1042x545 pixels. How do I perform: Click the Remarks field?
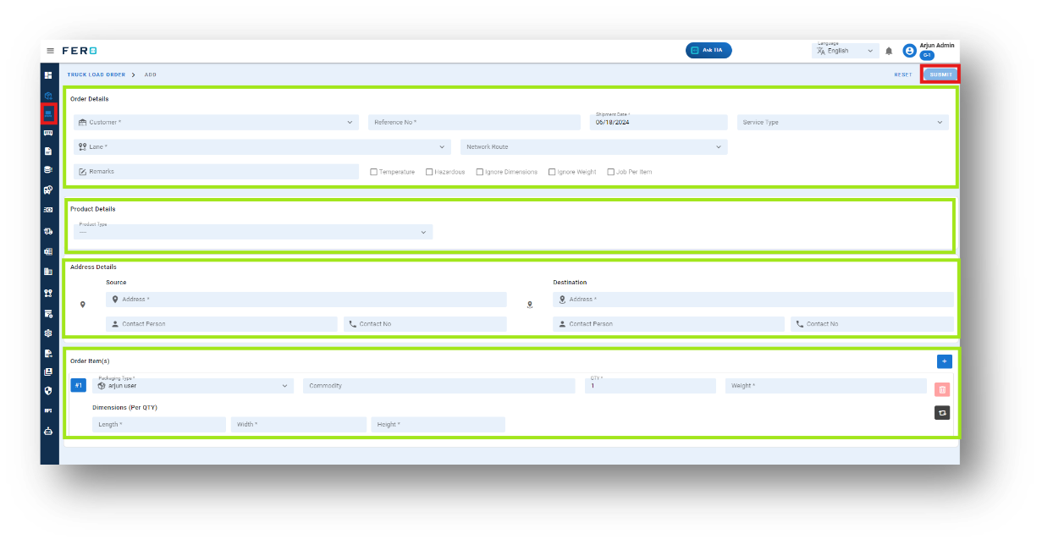[x=217, y=172]
